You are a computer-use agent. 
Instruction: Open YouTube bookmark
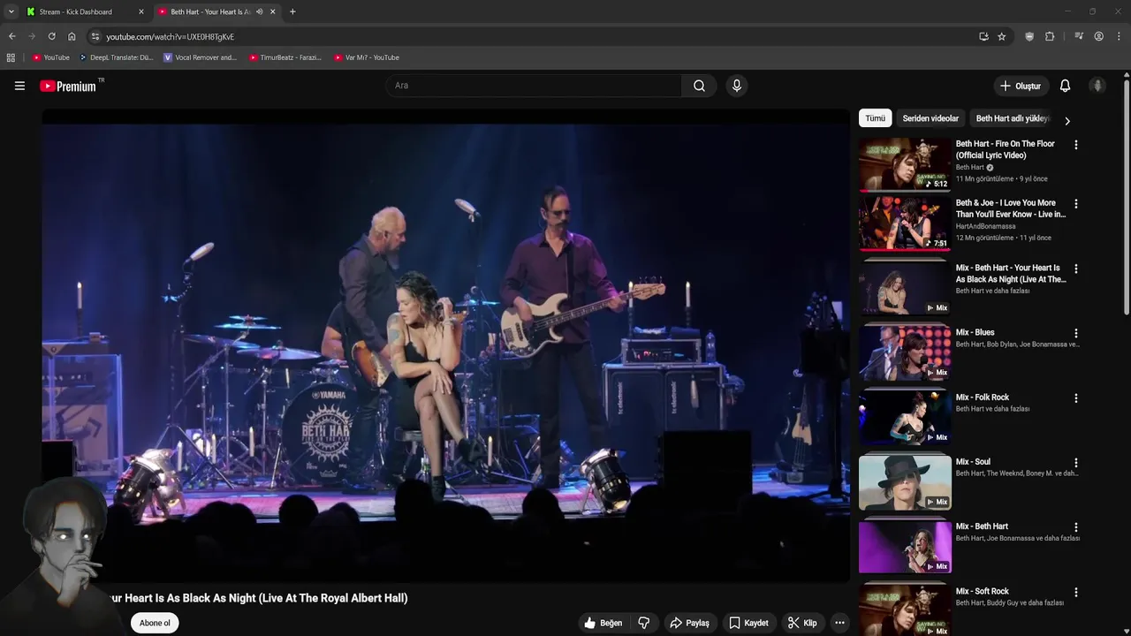50,57
